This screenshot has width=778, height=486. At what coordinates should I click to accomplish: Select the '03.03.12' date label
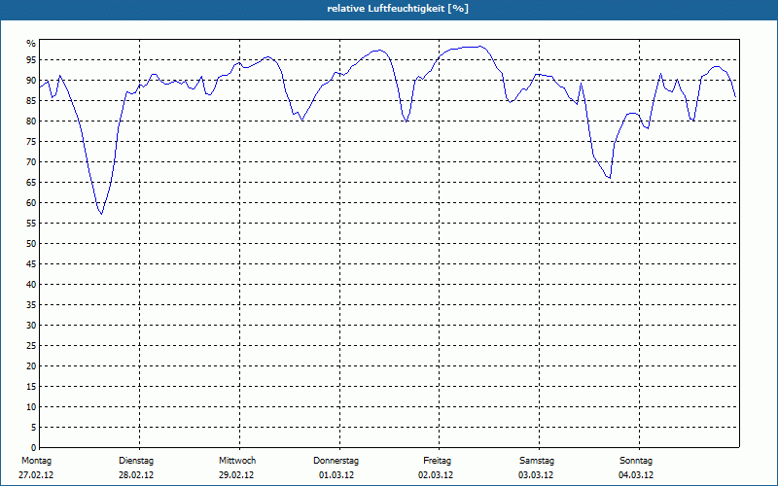[x=536, y=475]
